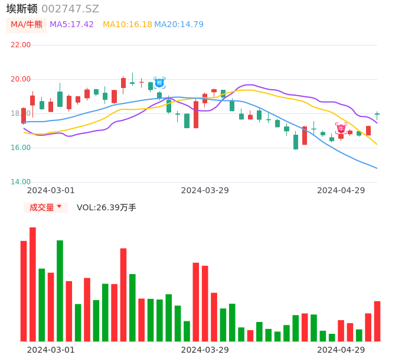Click the 16.00 price axis label

[x=21, y=148]
